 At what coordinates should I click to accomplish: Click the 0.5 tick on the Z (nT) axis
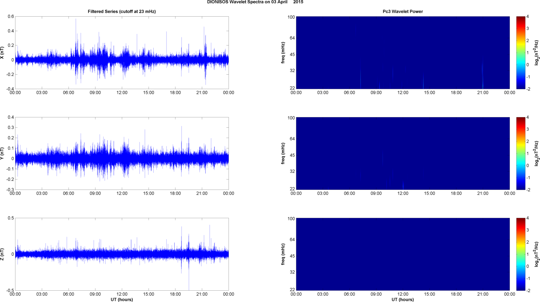[x=11, y=218]
